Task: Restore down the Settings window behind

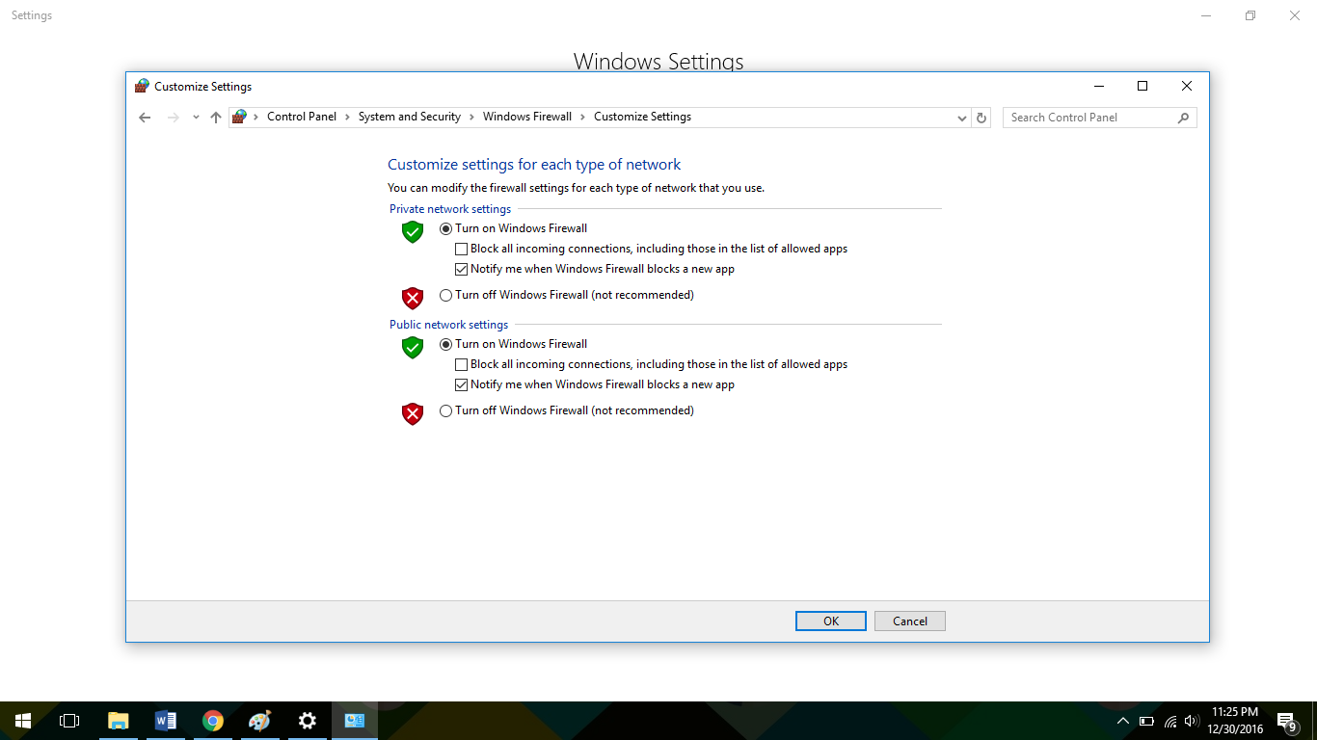Action: [x=1250, y=15]
